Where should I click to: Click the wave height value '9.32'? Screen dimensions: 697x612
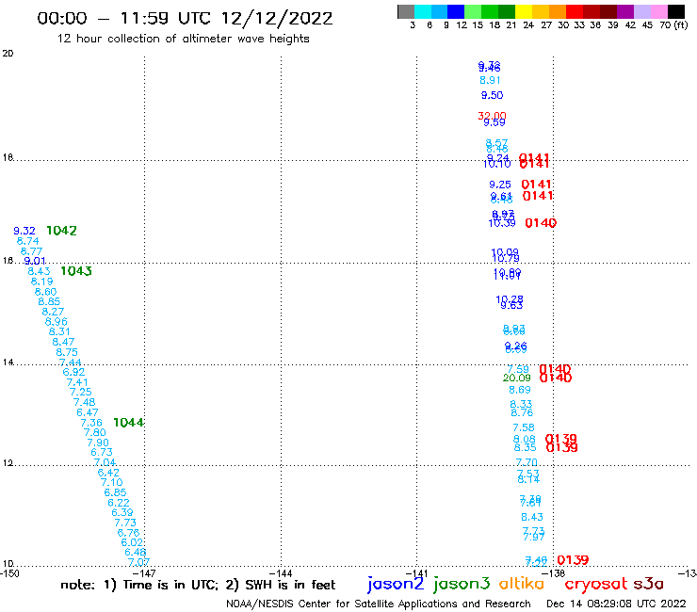[24, 231]
